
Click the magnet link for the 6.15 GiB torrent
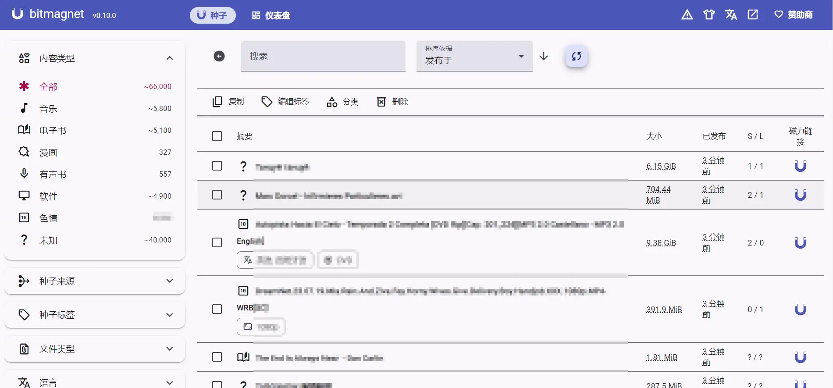[x=800, y=166]
